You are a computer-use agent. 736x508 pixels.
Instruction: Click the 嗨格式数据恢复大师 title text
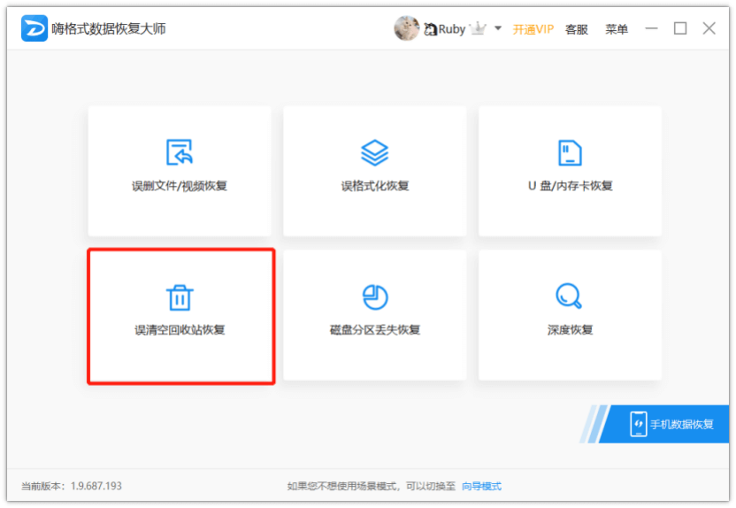pos(109,28)
